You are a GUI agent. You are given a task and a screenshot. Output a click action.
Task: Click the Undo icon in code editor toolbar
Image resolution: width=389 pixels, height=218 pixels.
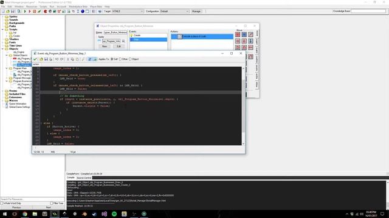tap(57, 59)
